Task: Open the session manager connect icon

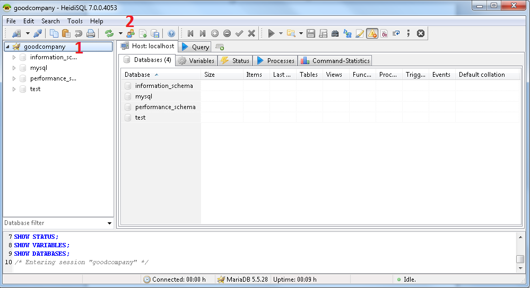Action: [x=16, y=33]
